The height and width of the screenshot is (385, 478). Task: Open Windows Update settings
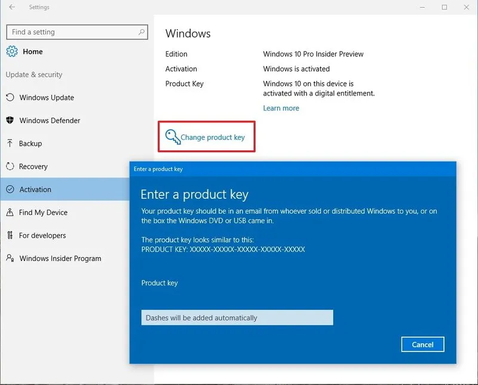(47, 97)
